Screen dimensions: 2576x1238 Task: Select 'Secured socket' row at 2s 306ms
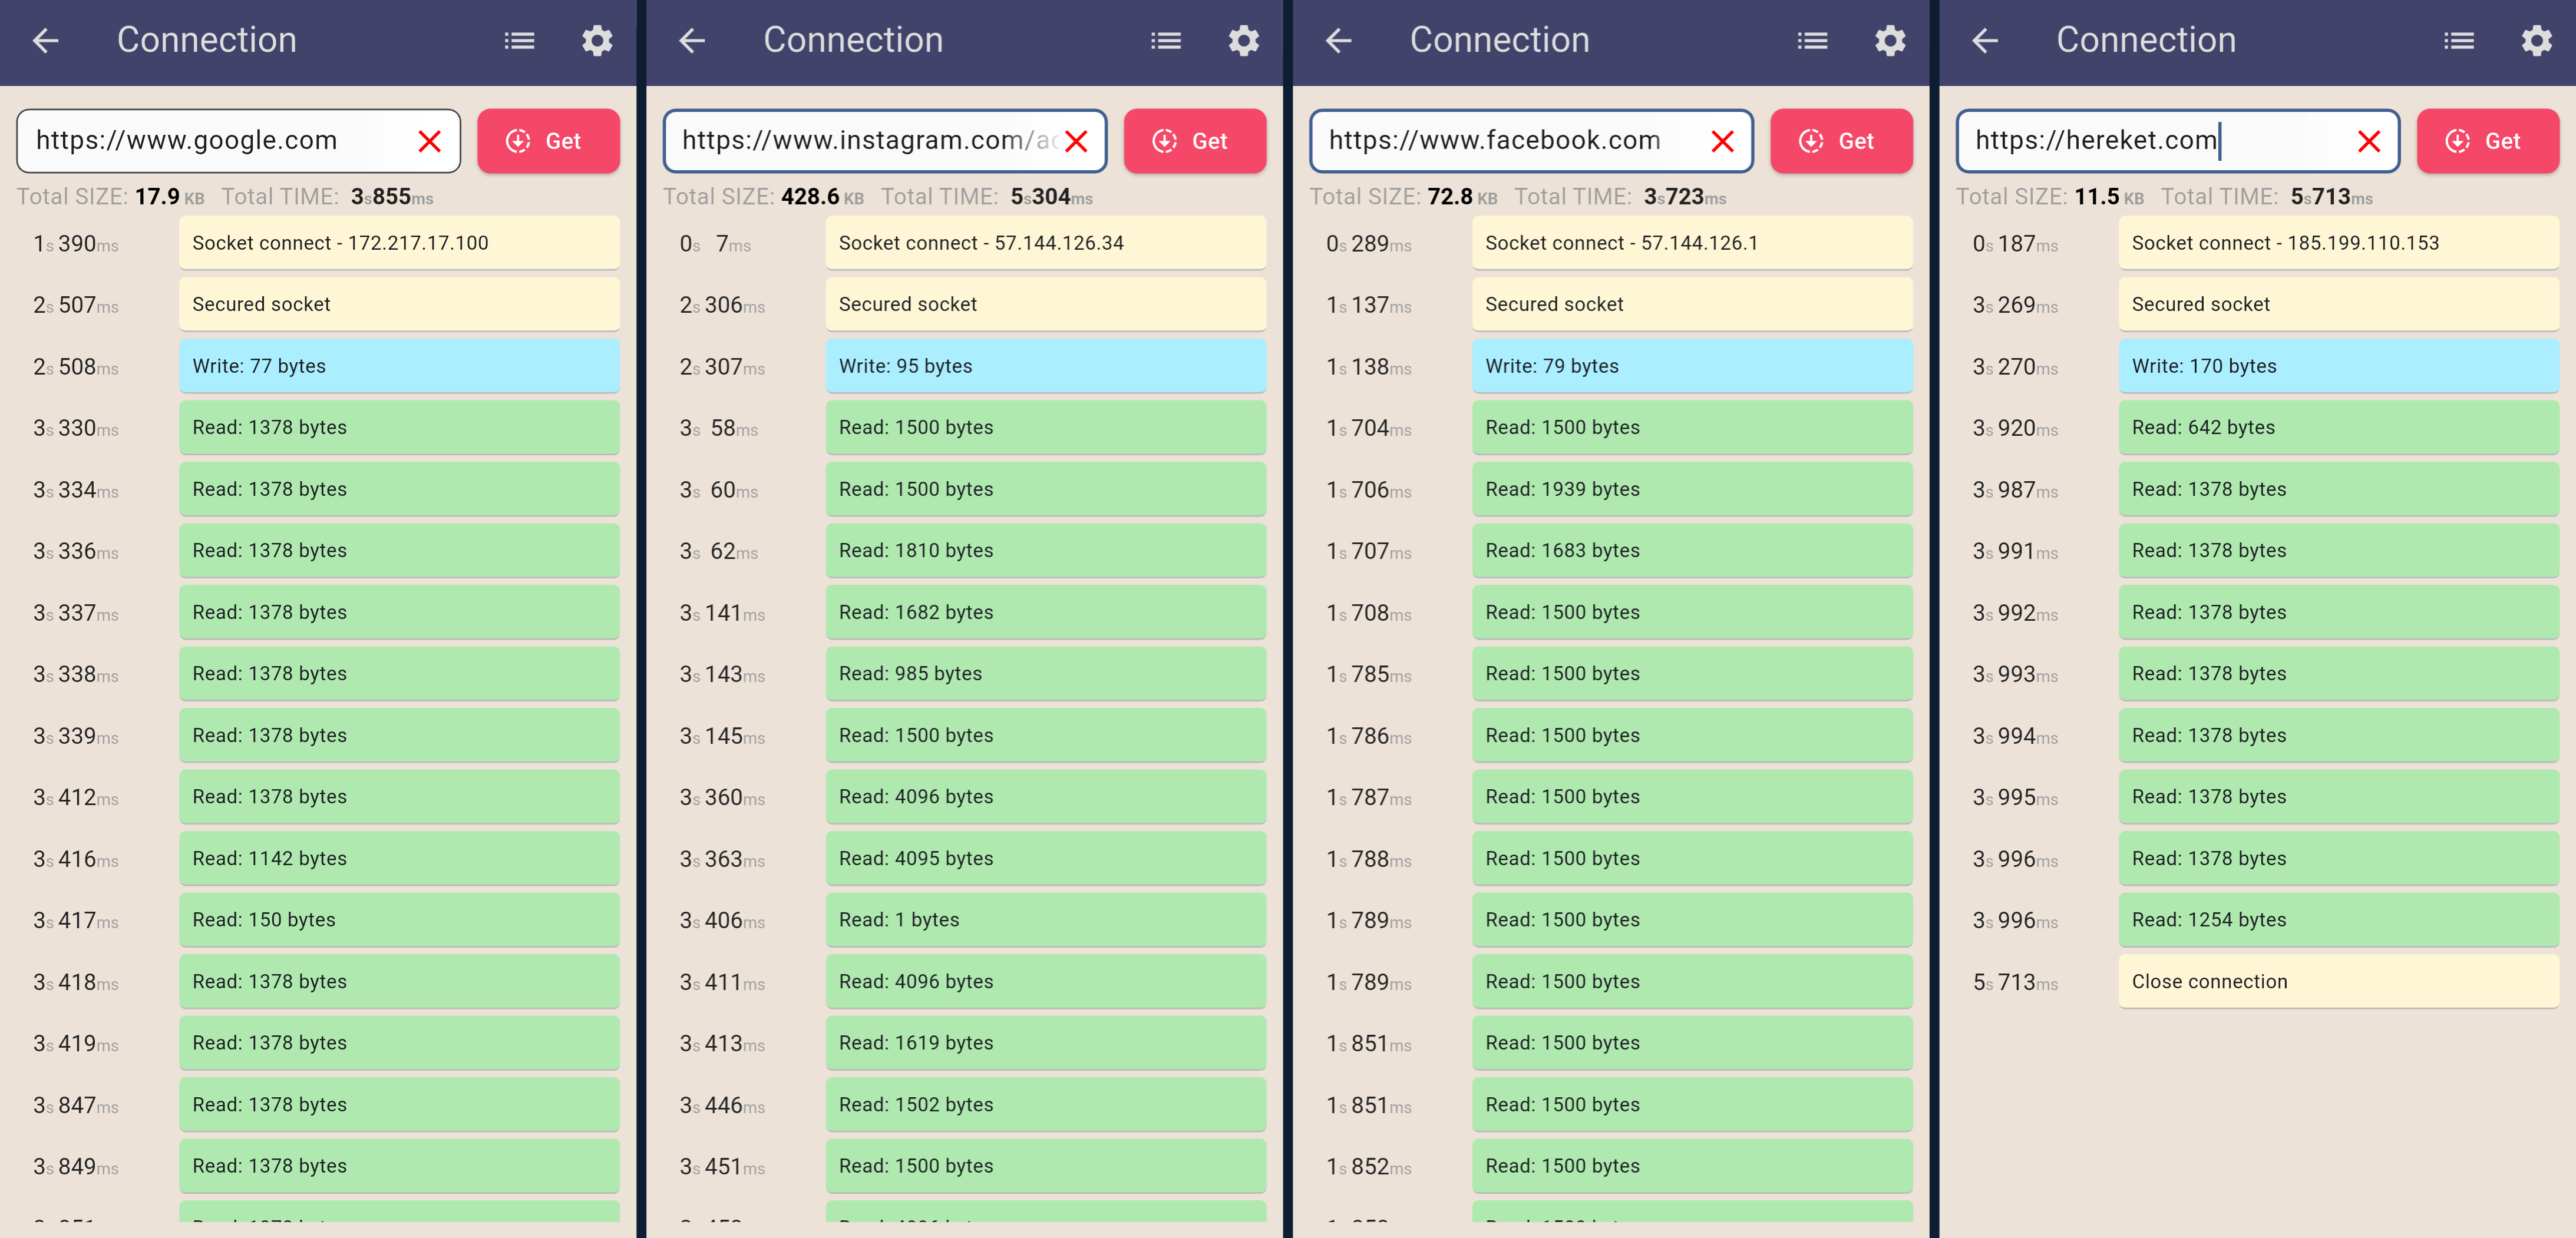[x=1045, y=304]
